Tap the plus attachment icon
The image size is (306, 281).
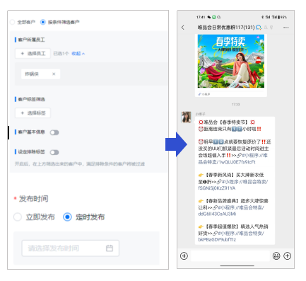coord(288,256)
